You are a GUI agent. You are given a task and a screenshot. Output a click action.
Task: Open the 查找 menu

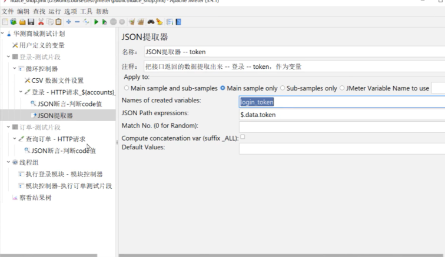click(39, 11)
